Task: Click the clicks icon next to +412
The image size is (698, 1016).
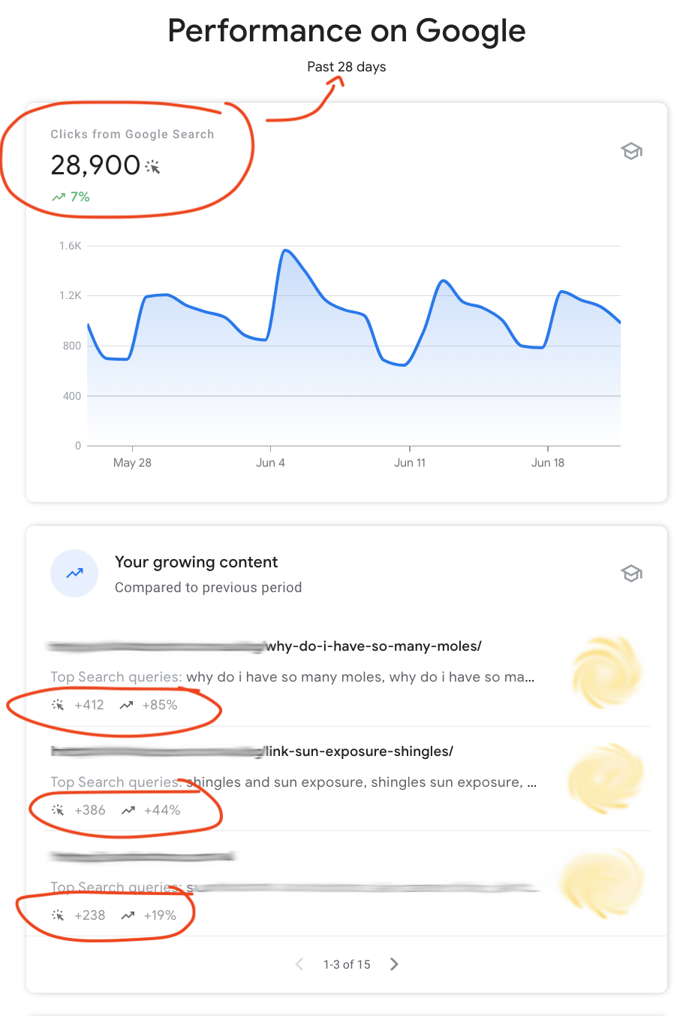Action: click(56, 705)
